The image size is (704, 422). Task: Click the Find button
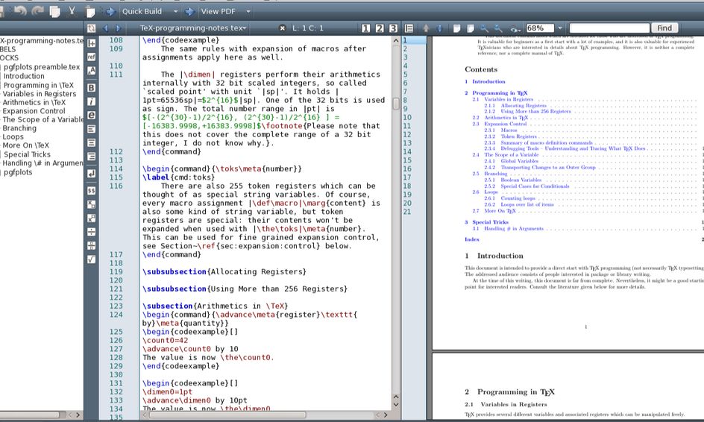pos(664,28)
